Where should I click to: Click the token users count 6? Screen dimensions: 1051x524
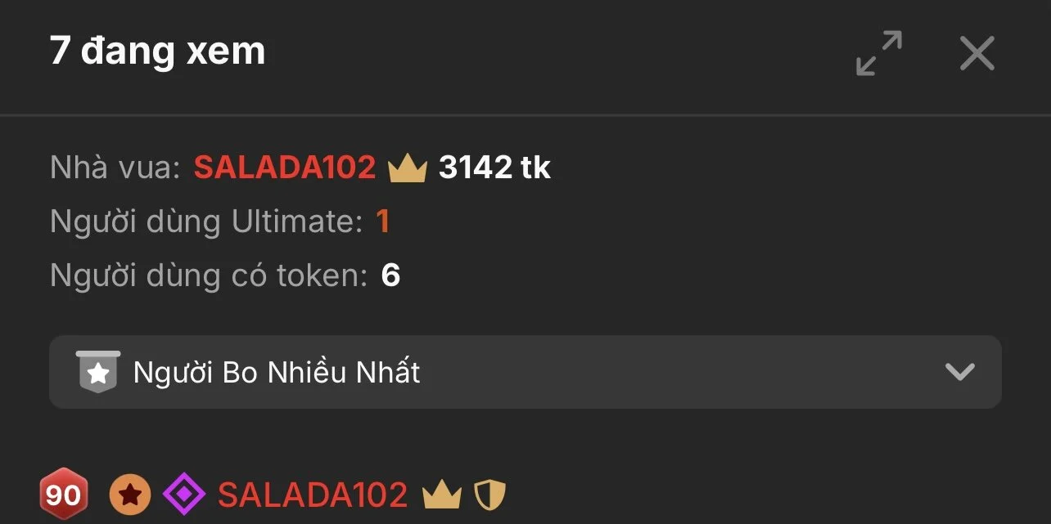point(390,275)
